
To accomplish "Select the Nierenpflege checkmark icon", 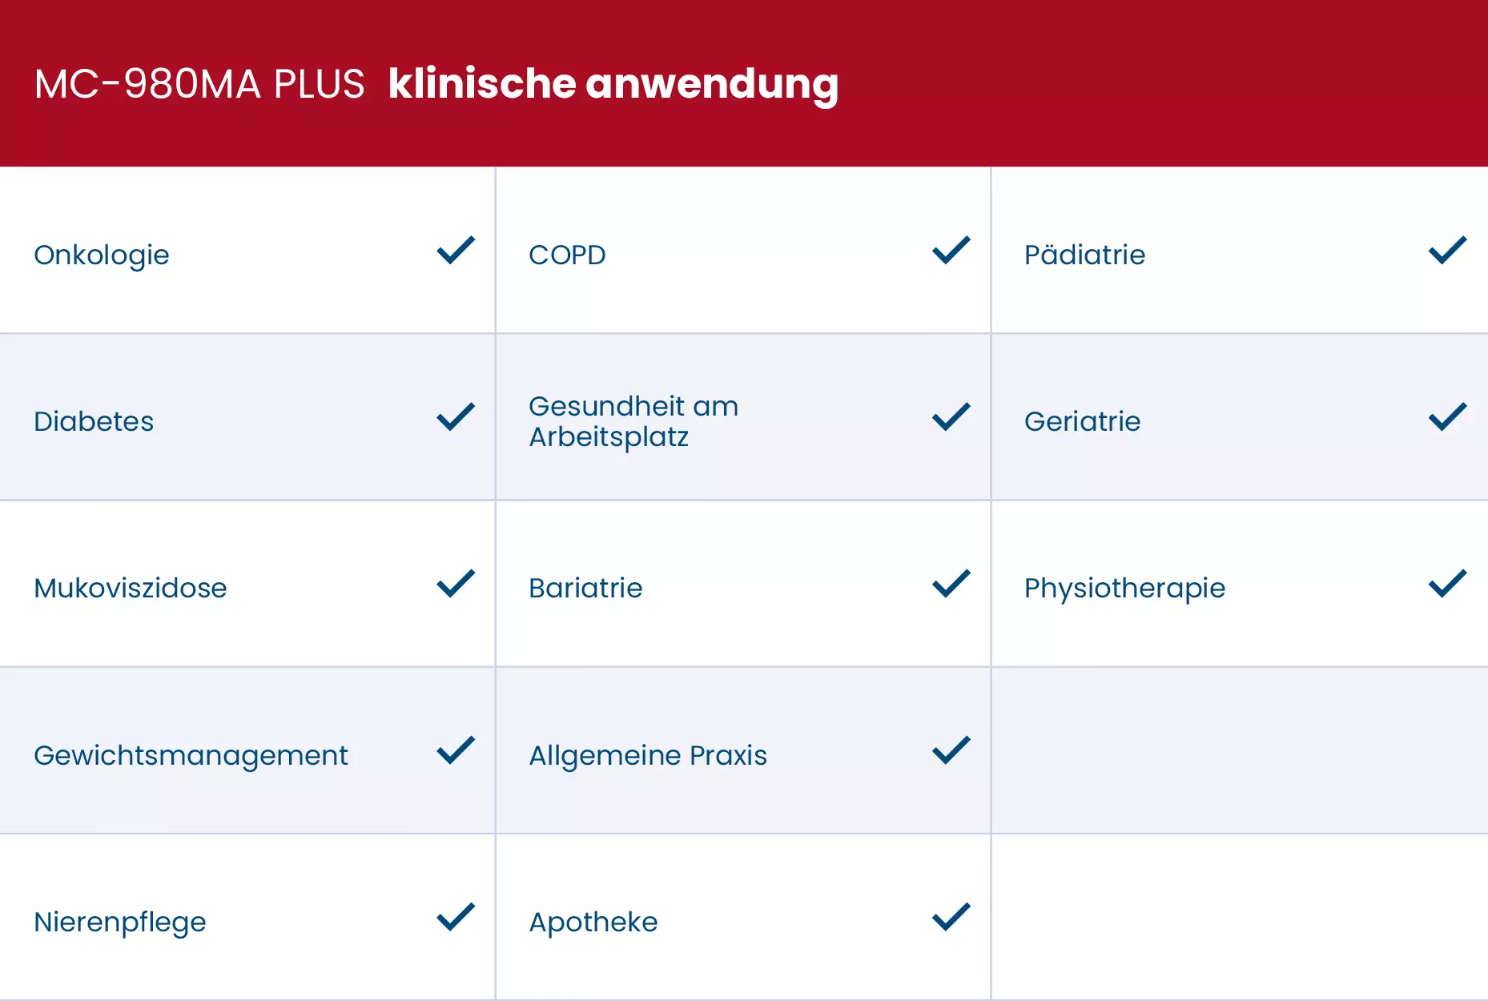I will click(456, 917).
